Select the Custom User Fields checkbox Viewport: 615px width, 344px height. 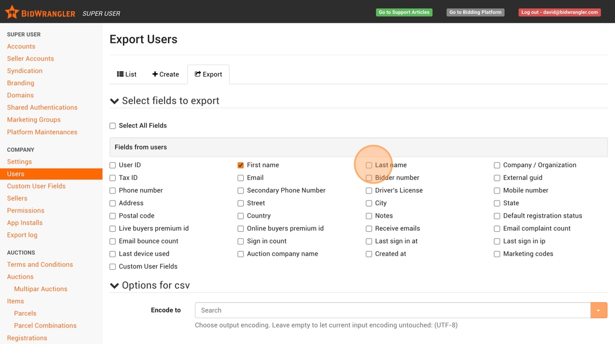113,267
